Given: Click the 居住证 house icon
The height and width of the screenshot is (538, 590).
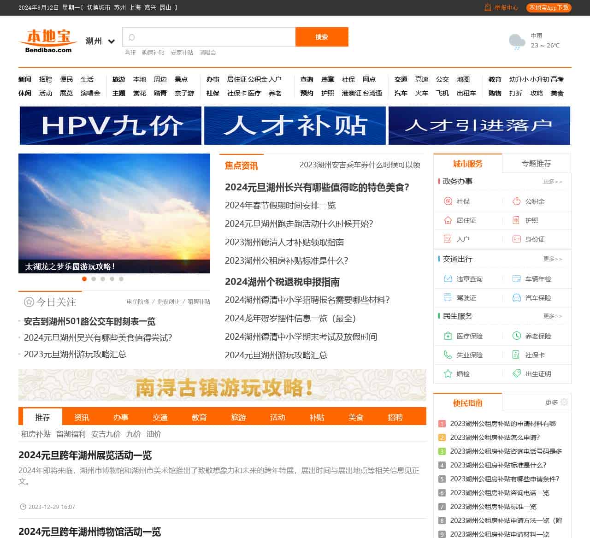Looking at the screenshot, I should [447, 220].
